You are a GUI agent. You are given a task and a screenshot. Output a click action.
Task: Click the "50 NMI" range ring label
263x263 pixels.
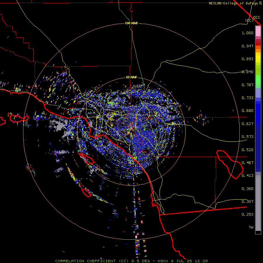(x=131, y=77)
